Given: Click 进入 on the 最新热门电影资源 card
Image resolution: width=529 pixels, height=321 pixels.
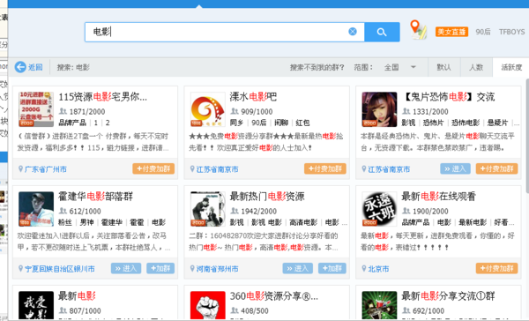Looking at the screenshot, I should click(x=298, y=268).
